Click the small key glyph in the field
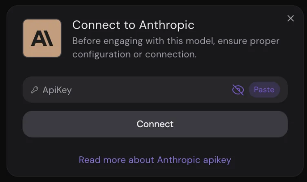This screenshot has height=182, width=307. click(34, 90)
